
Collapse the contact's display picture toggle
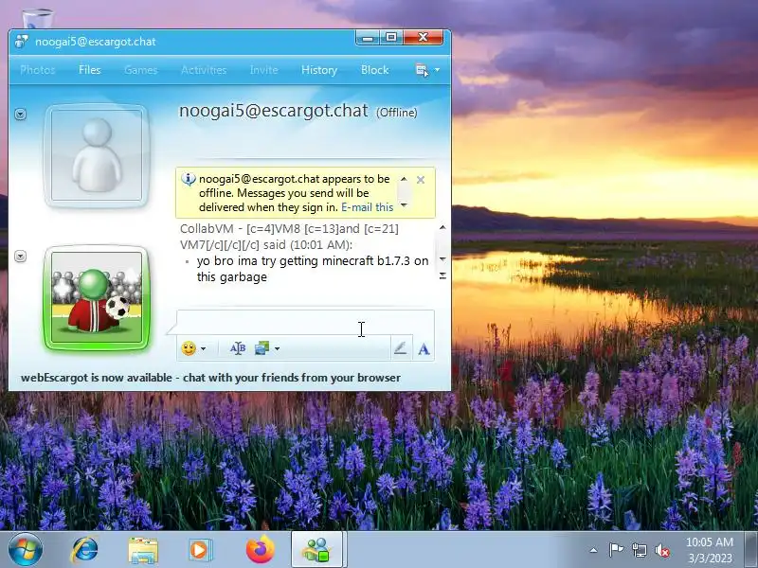[20, 114]
